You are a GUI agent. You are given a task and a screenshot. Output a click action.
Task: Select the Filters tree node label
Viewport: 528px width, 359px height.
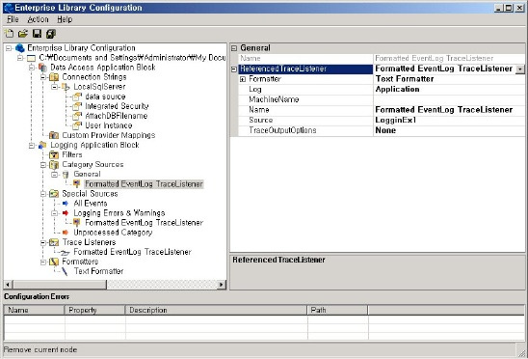(72, 154)
